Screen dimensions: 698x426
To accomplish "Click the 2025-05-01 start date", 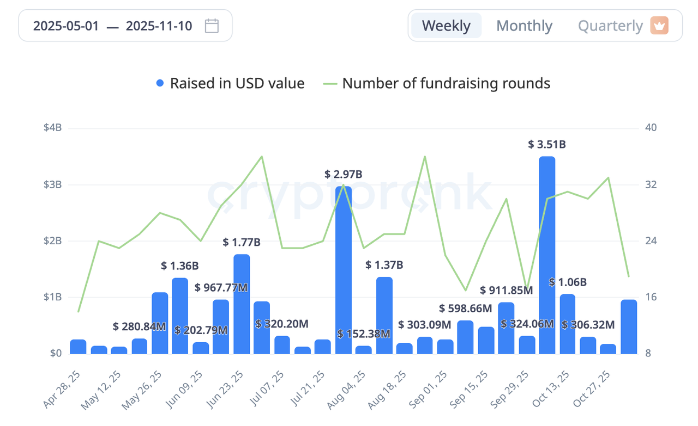I will [x=66, y=26].
